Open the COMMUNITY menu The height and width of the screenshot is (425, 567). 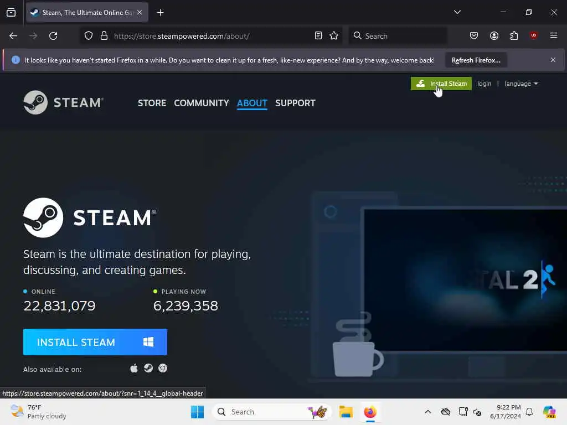202,103
